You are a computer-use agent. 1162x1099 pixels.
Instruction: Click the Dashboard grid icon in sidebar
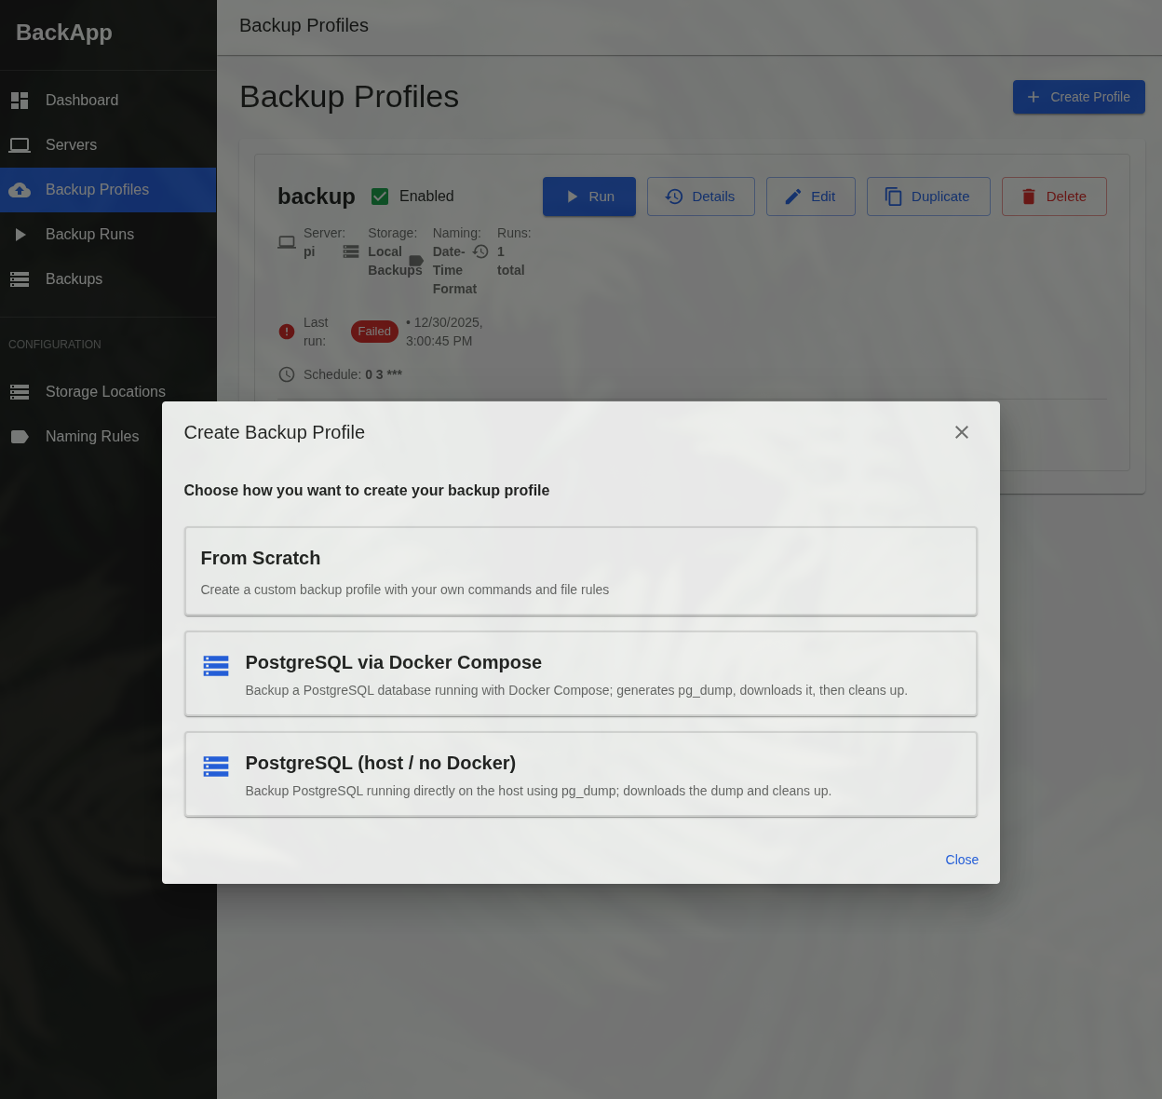tap(20, 101)
